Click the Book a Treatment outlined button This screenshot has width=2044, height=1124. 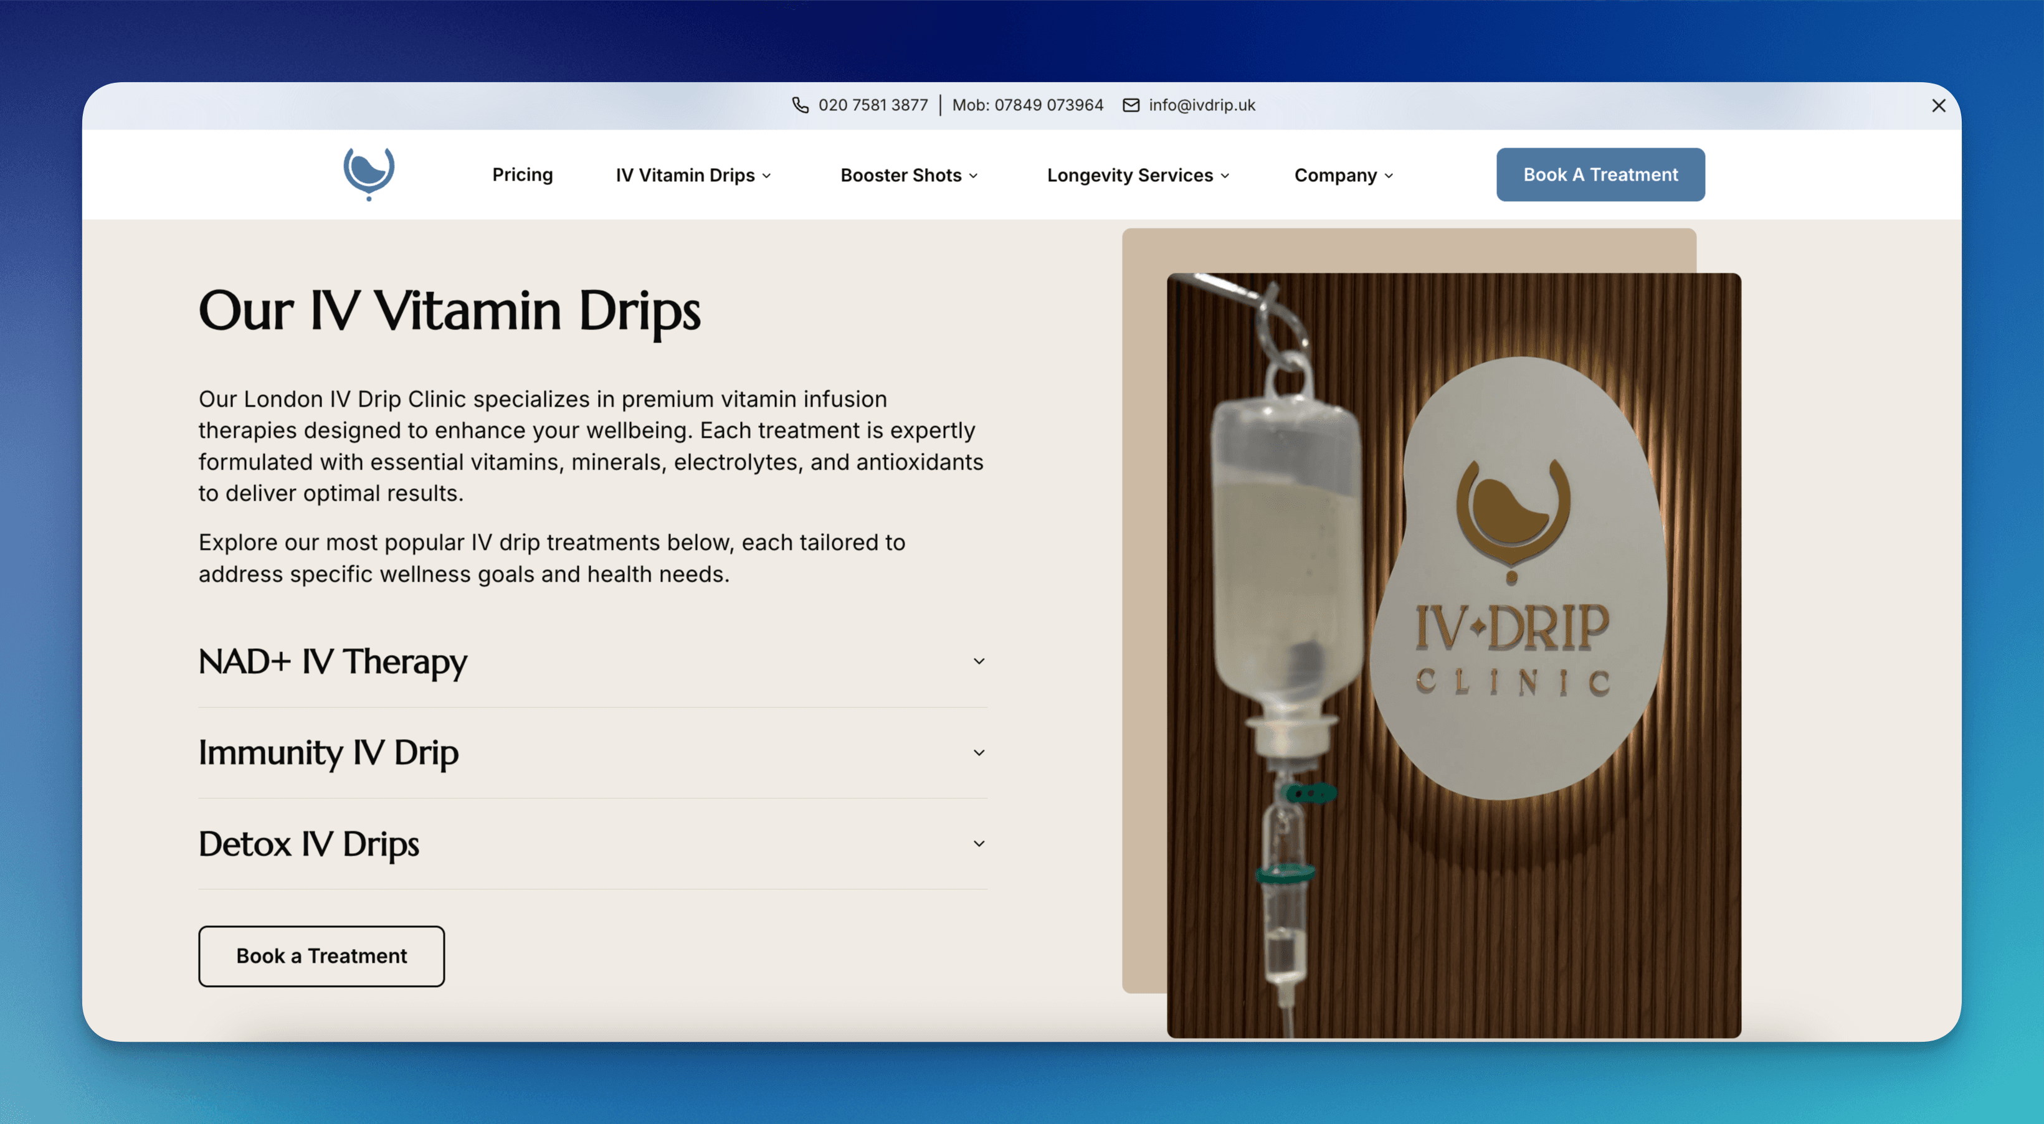tap(321, 956)
